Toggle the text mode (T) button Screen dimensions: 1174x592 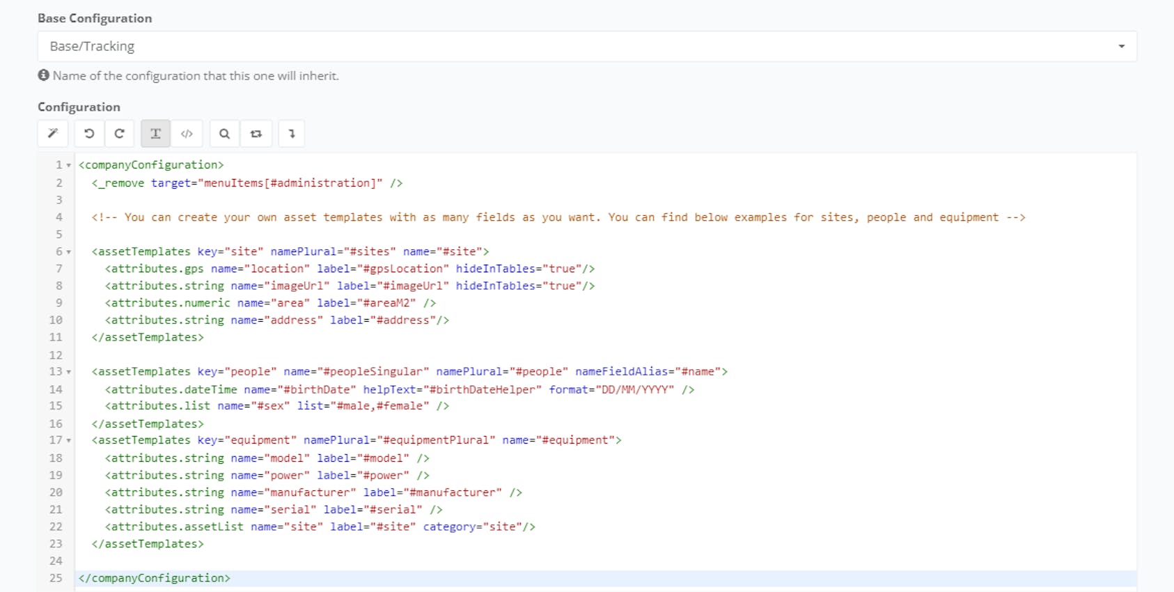click(155, 134)
